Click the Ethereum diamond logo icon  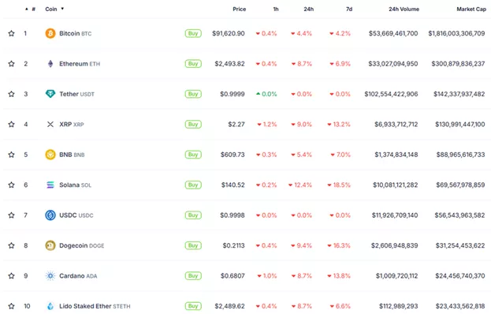(50, 64)
